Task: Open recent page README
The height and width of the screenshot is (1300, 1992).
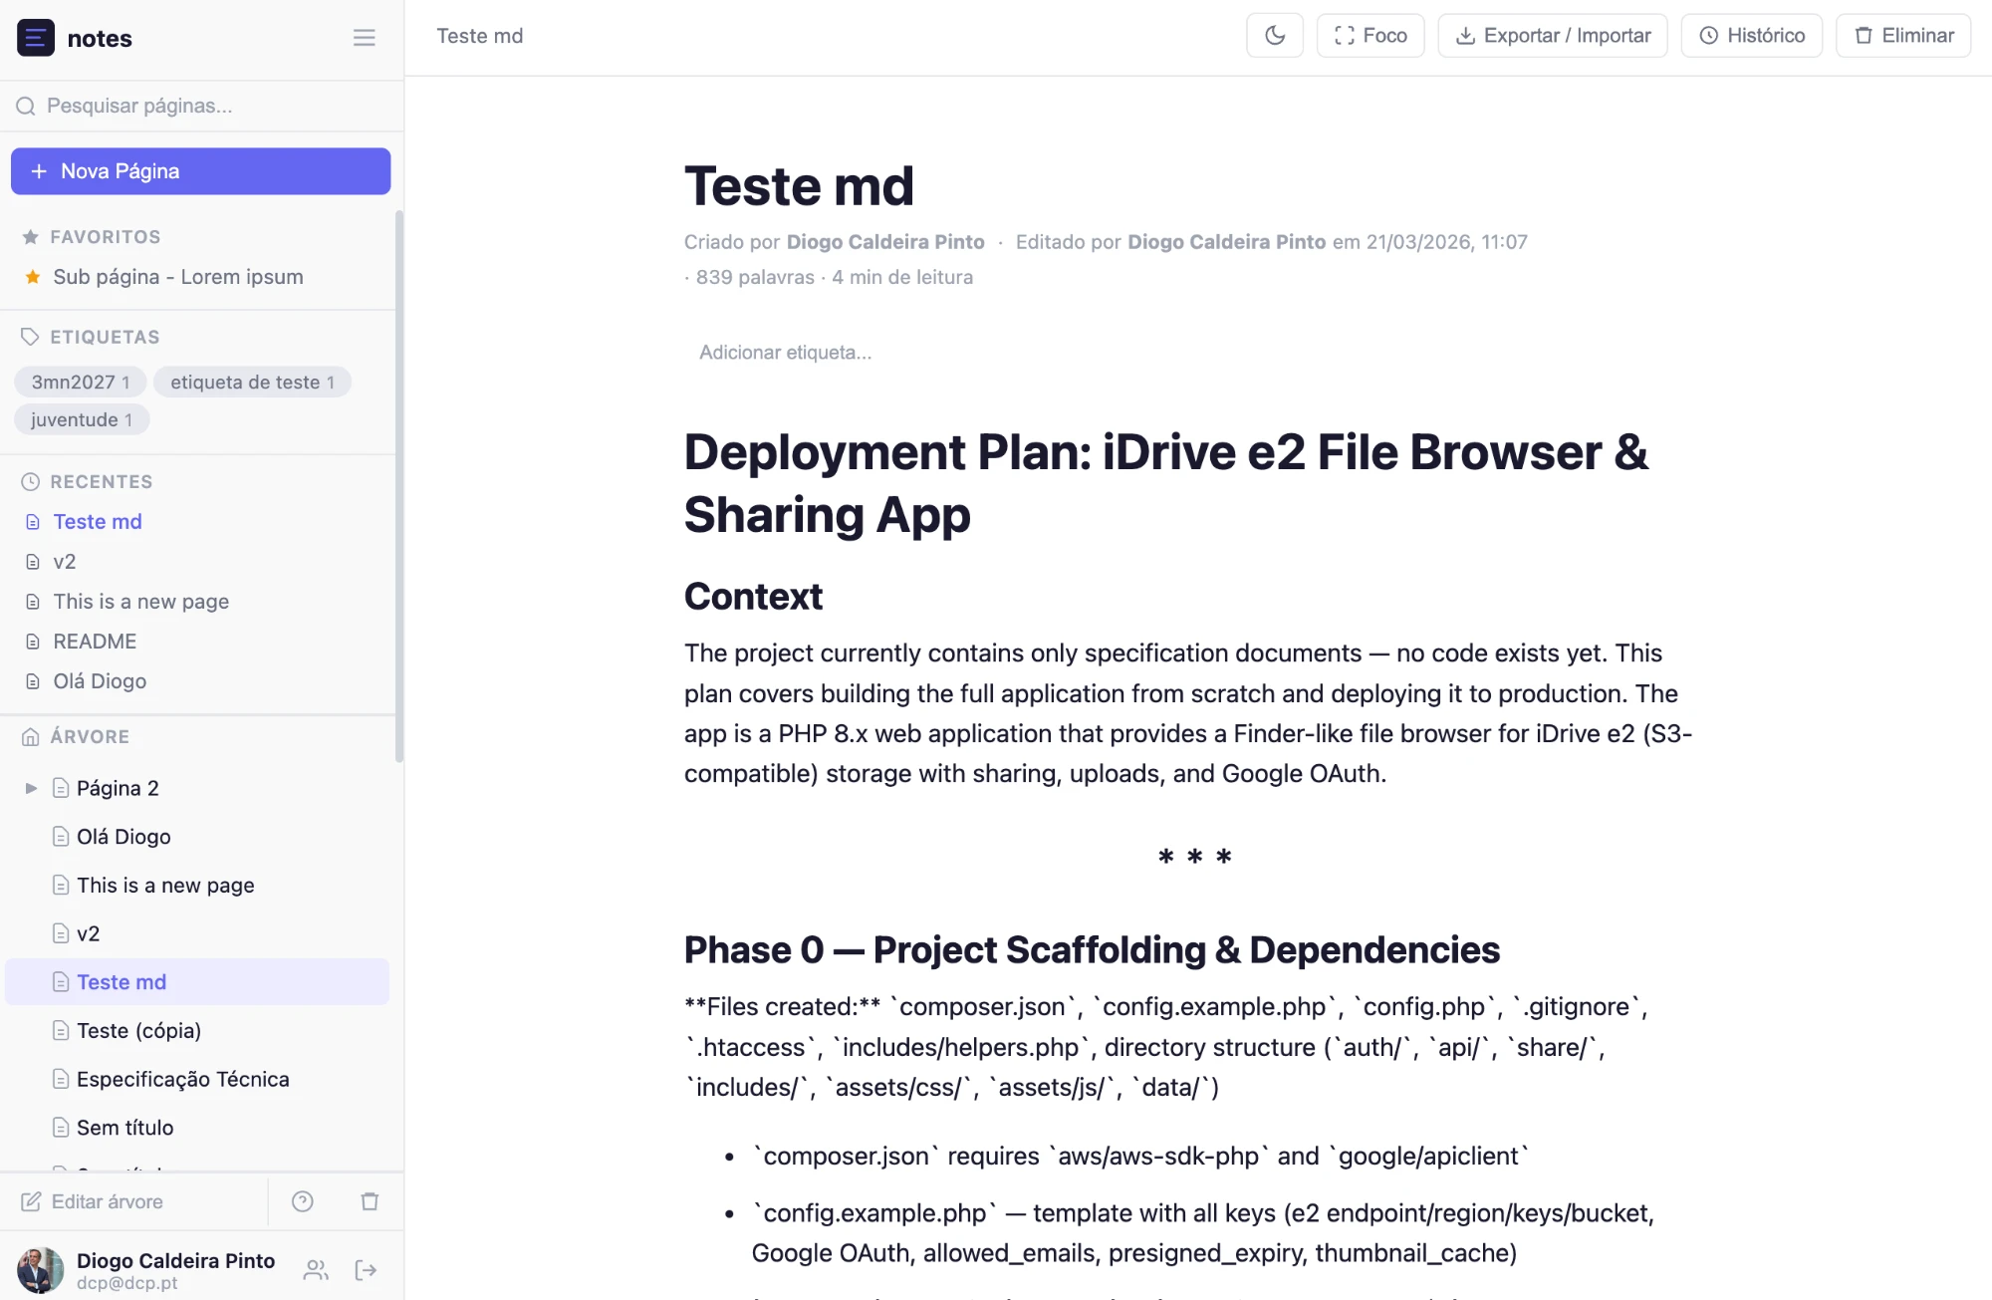Action: tap(95, 642)
